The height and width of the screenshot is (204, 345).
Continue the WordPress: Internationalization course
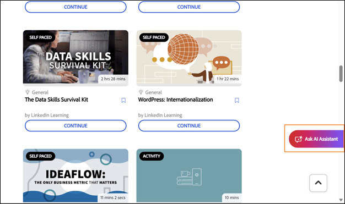click(x=189, y=125)
